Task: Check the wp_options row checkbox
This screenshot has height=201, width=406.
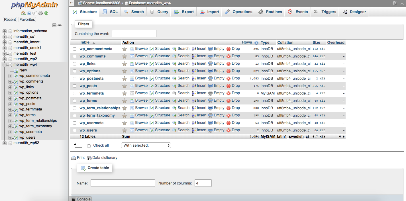Action: pyautogui.click(x=75, y=71)
